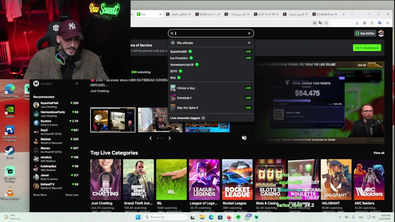This screenshot has width=395, height=222.
Task: Expand recommended list with Show More
Action: [x=40, y=195]
